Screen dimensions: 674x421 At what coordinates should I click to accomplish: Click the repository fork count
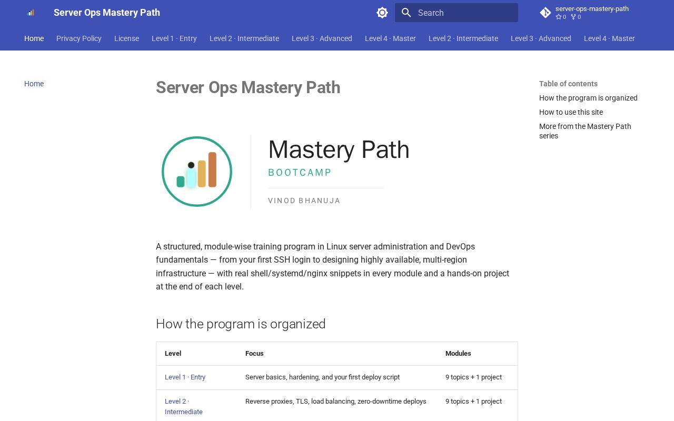576,17
